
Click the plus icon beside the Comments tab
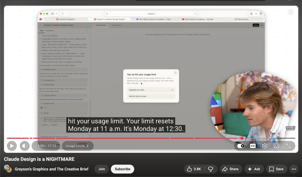87,31
